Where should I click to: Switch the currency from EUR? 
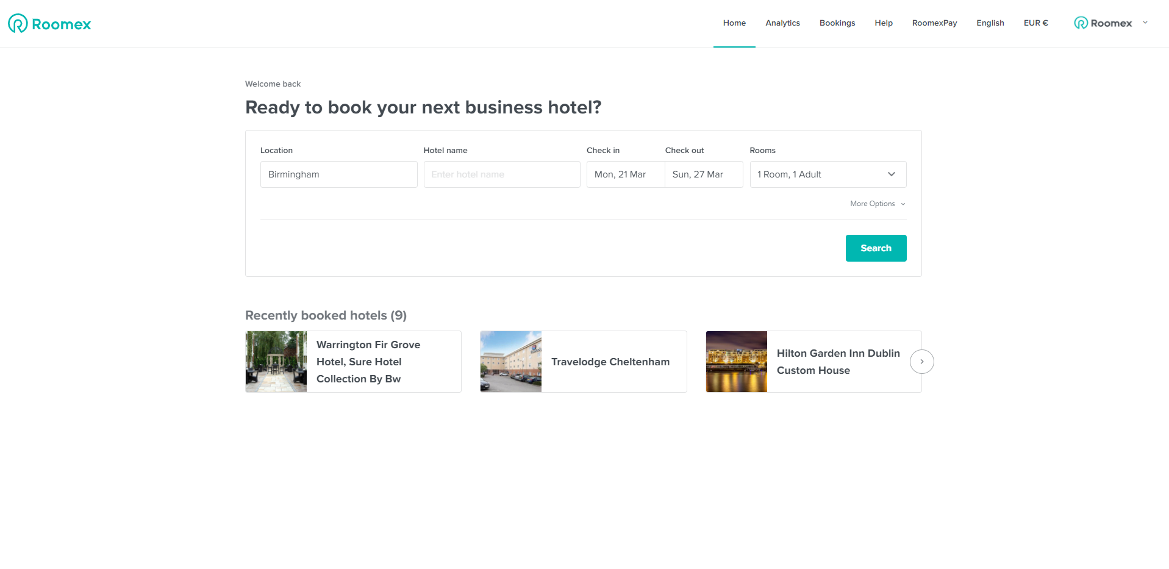[x=1035, y=23]
